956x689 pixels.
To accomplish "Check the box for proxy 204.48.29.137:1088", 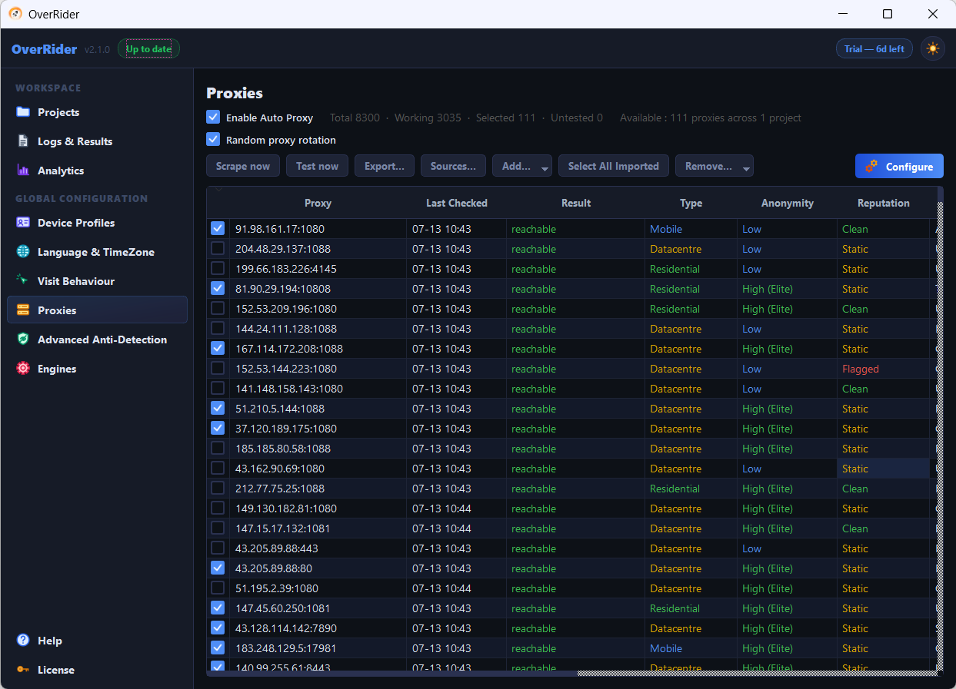I will [218, 248].
